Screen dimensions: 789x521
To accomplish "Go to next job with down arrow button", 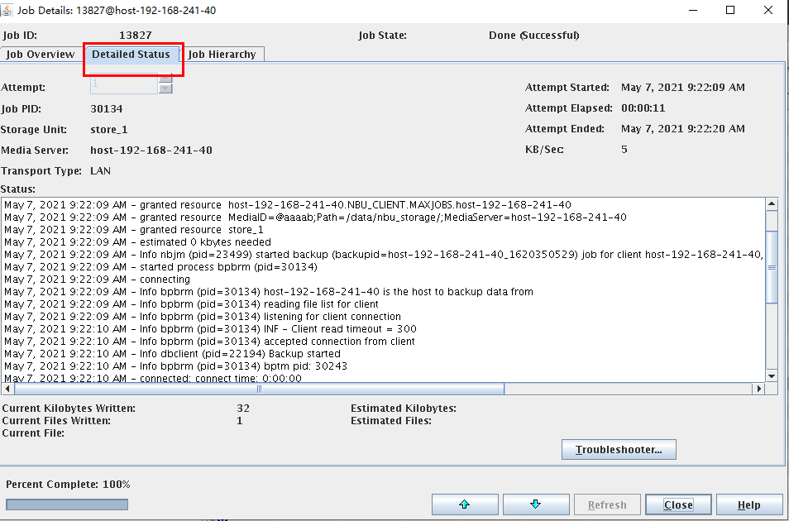I will (x=536, y=504).
